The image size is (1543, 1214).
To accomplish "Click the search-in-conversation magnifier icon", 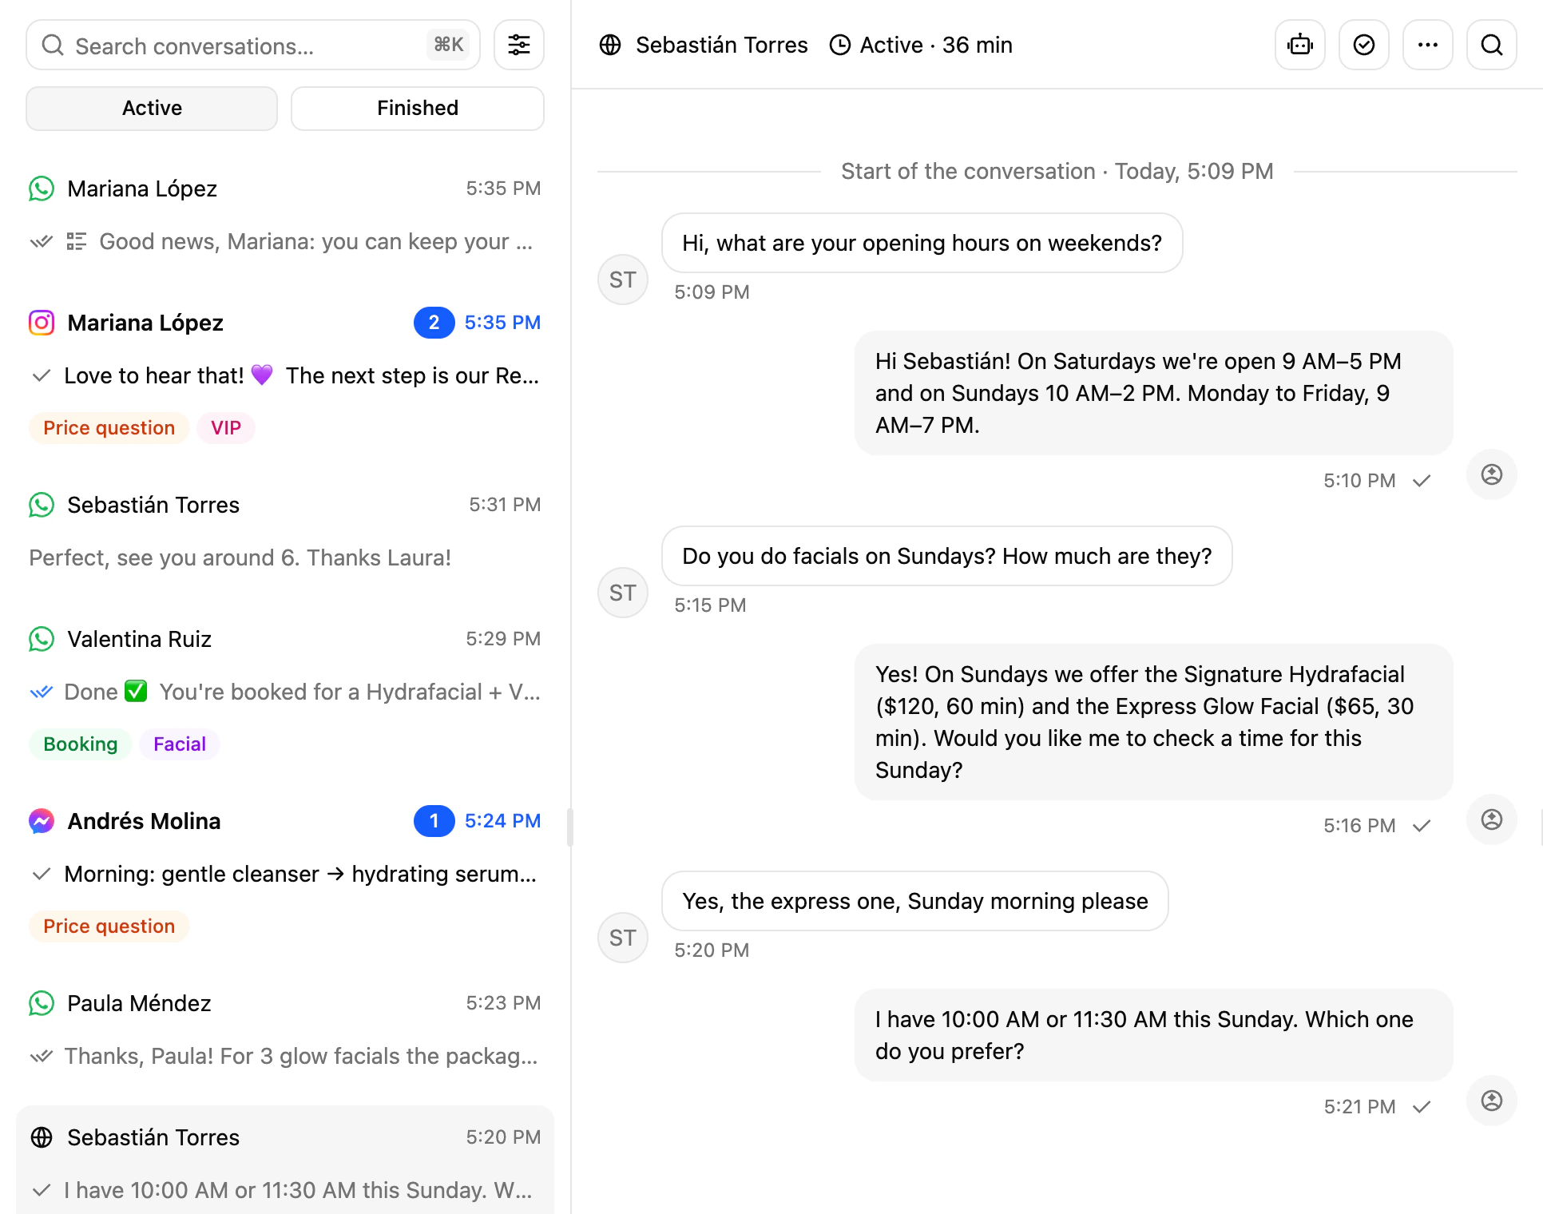I will tap(1492, 46).
